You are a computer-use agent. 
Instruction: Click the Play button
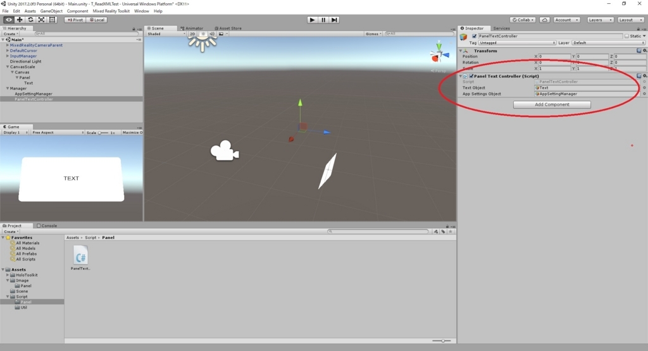(313, 20)
